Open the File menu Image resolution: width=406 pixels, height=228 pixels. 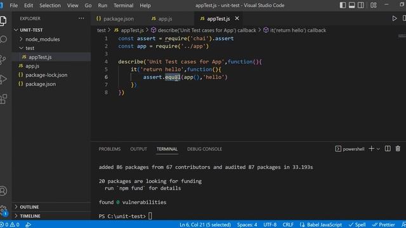(14, 6)
